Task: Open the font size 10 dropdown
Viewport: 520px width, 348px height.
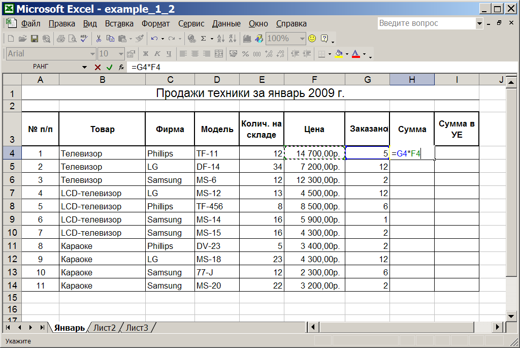Action: point(121,54)
